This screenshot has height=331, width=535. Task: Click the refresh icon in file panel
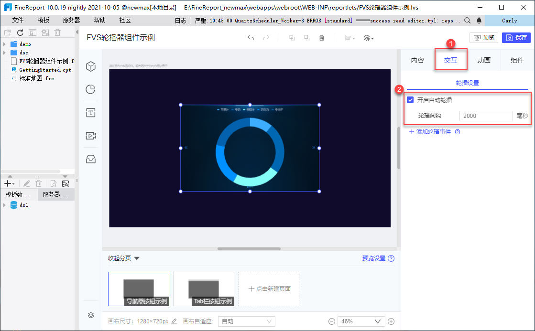tap(20, 33)
